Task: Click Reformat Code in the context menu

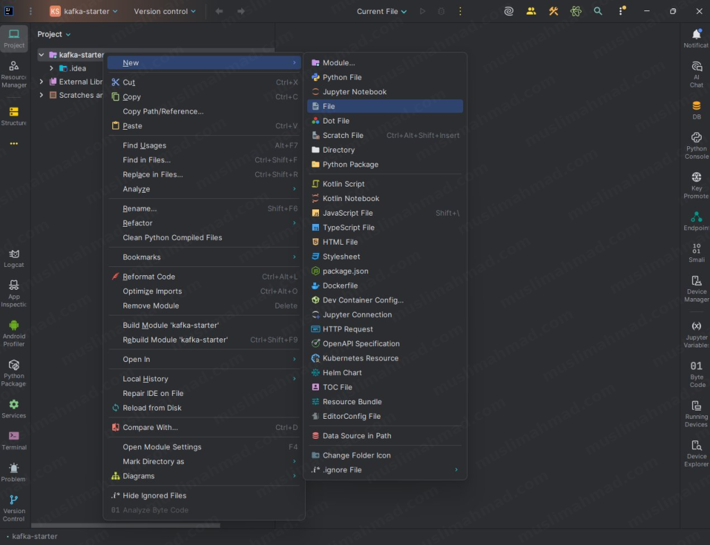Action: [x=149, y=276]
